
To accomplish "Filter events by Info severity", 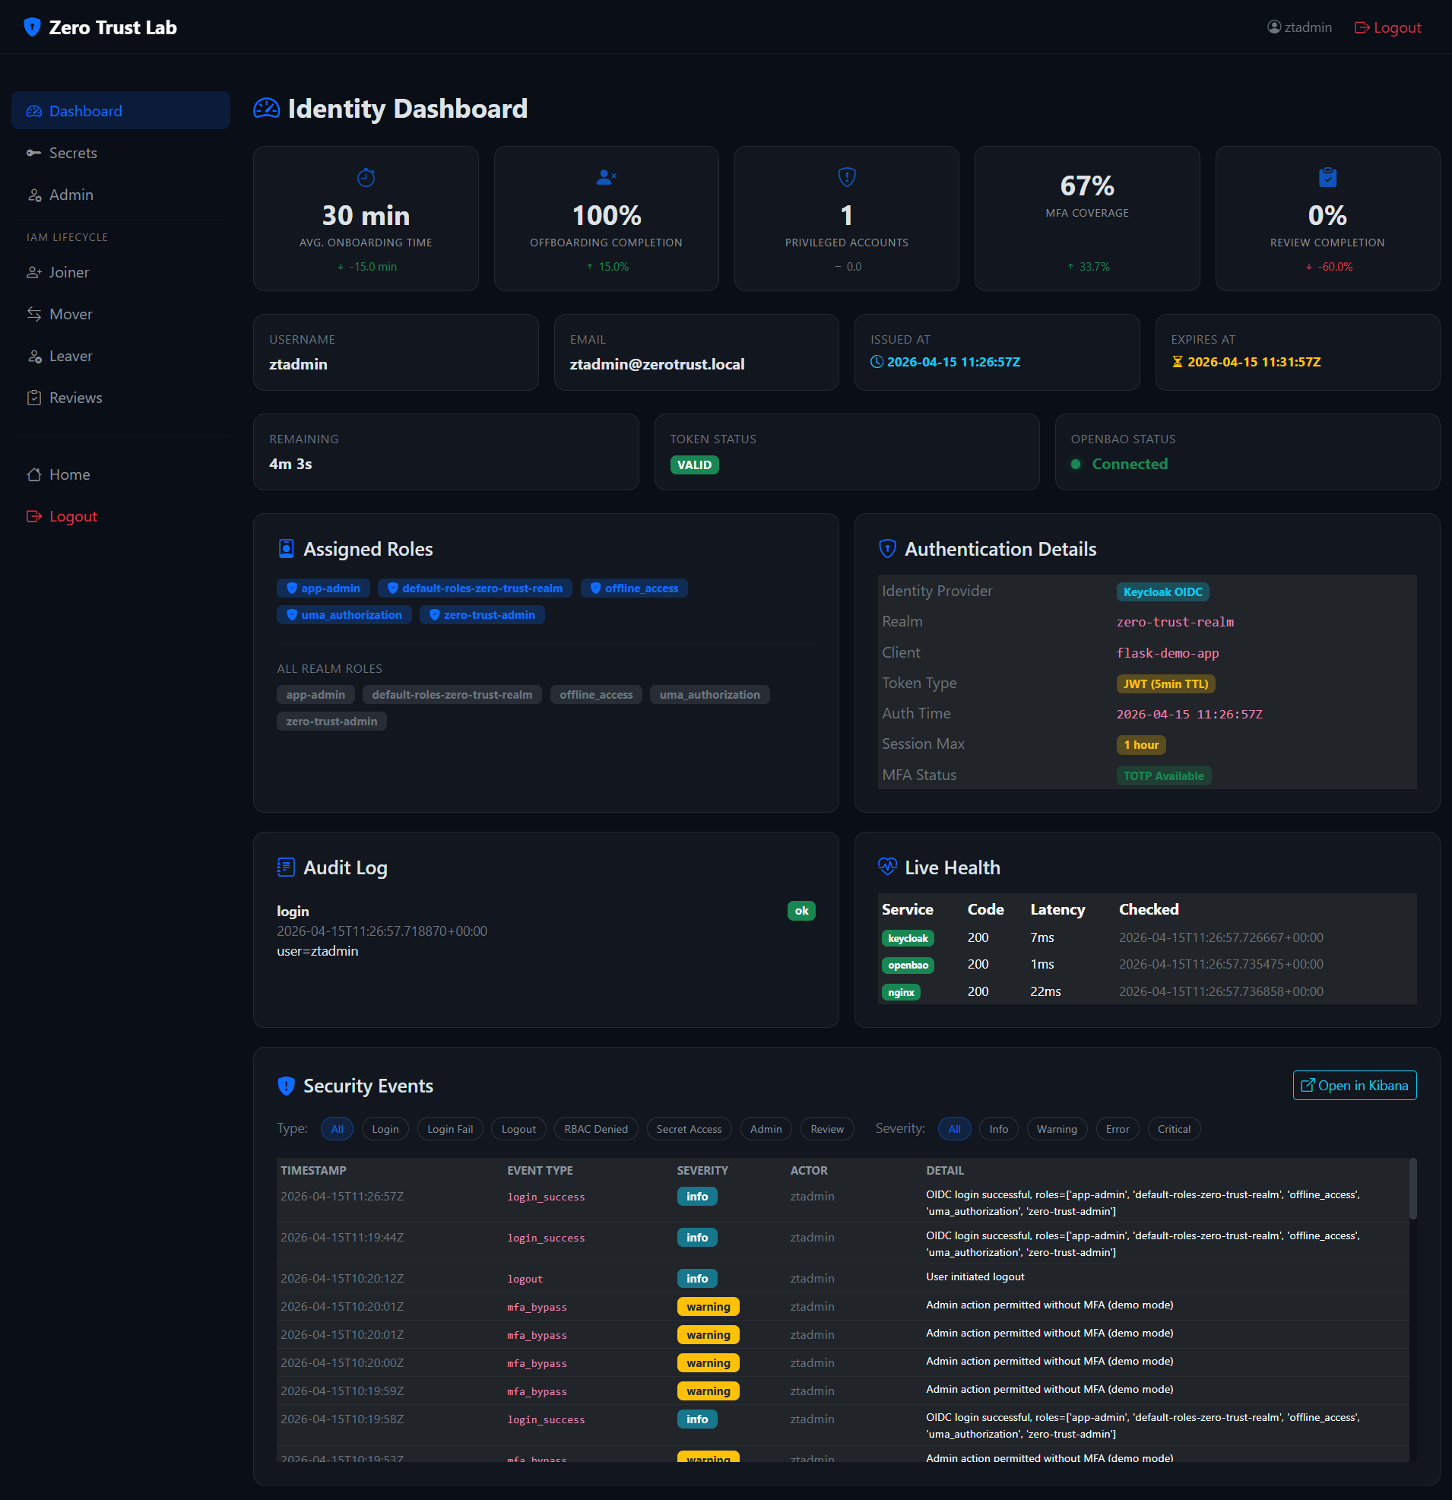I will coord(998,1129).
